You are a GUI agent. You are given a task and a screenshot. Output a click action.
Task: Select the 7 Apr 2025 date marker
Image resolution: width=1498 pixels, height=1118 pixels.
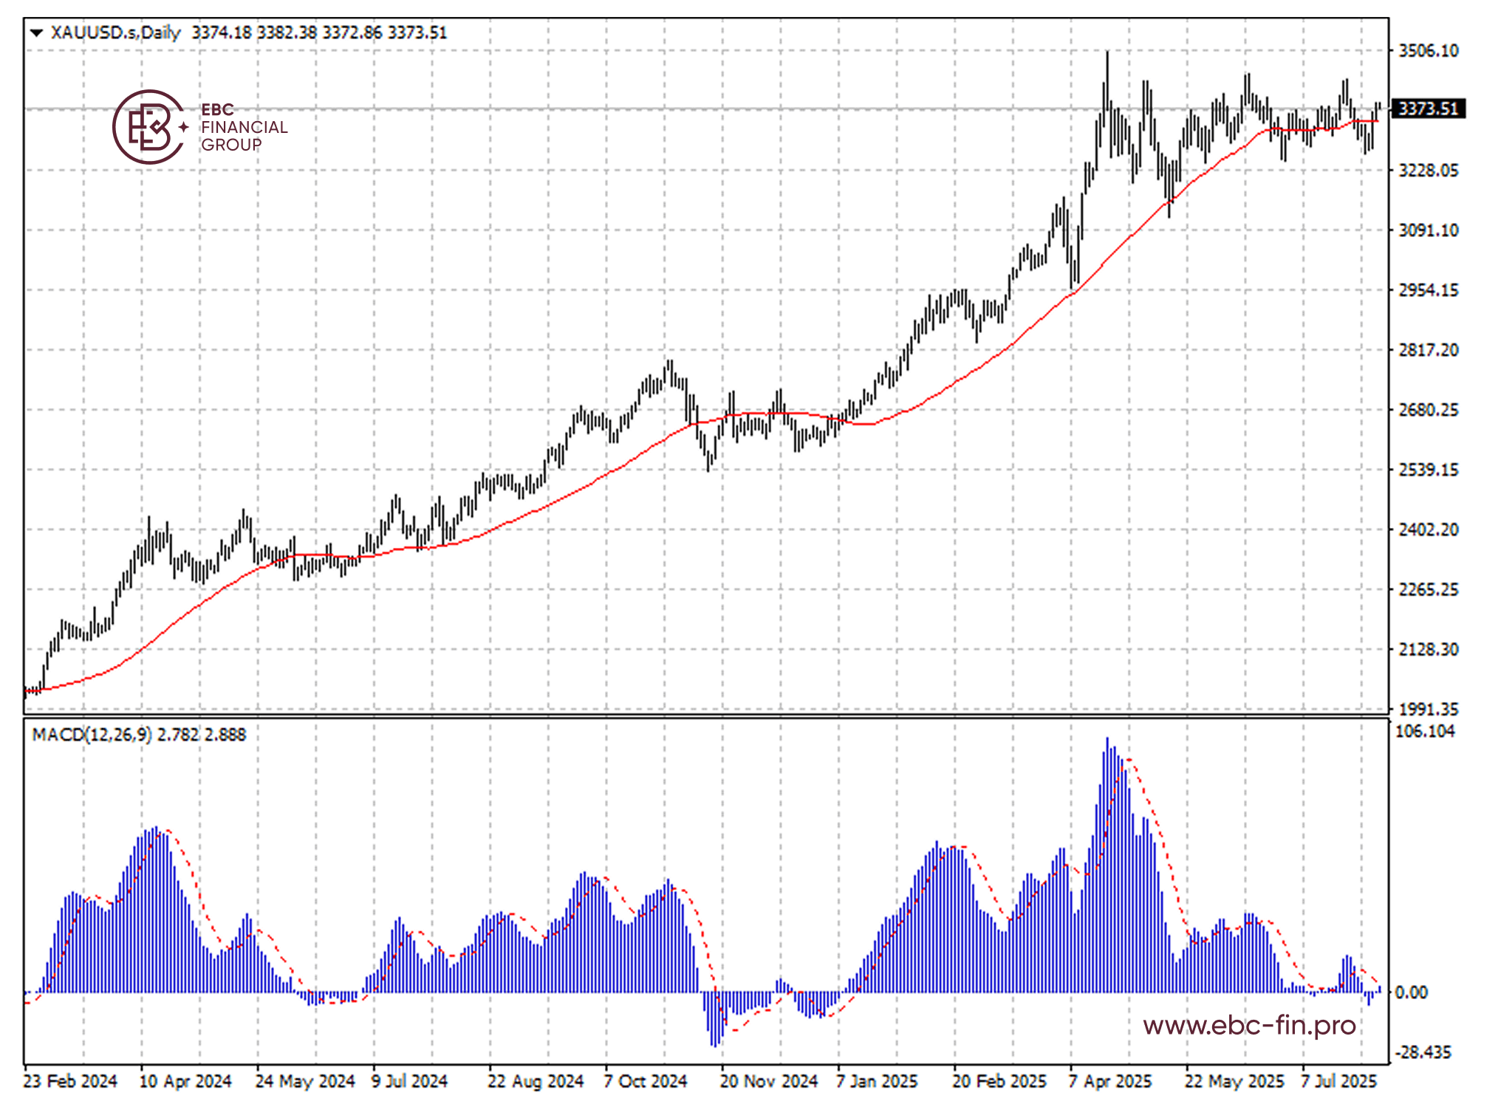click(1110, 1081)
